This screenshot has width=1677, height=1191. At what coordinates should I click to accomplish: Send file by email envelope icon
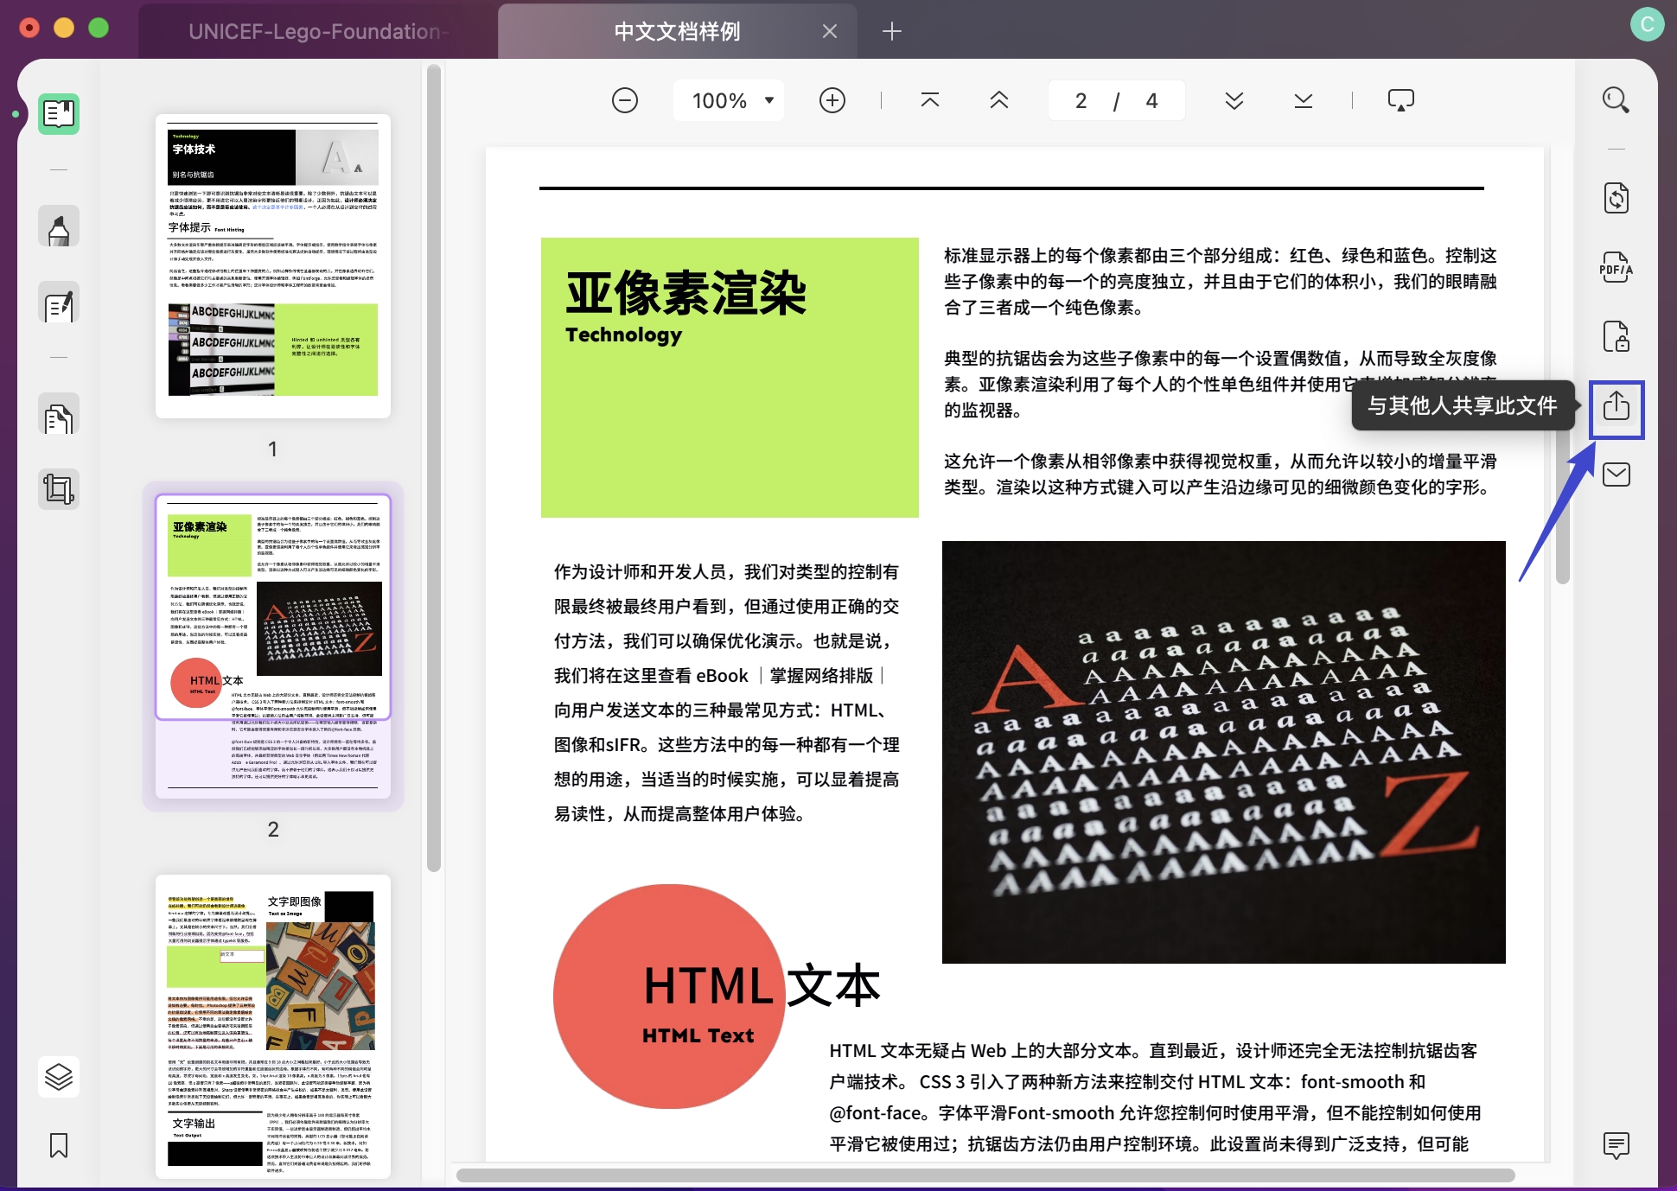1616,474
